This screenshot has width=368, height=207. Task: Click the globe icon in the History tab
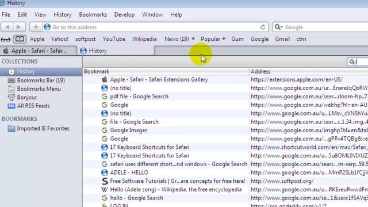[x=83, y=51]
